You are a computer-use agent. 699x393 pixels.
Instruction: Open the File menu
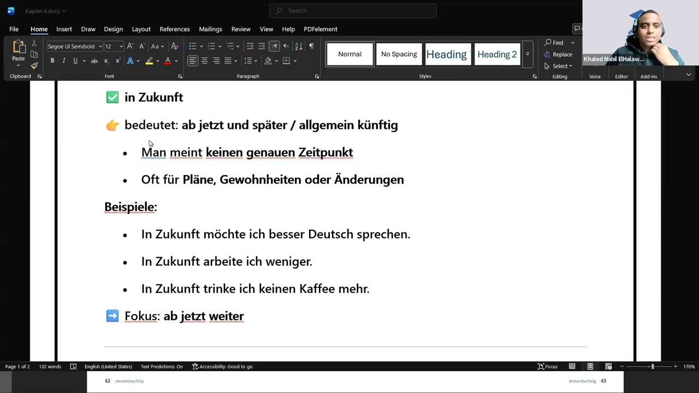coord(14,29)
